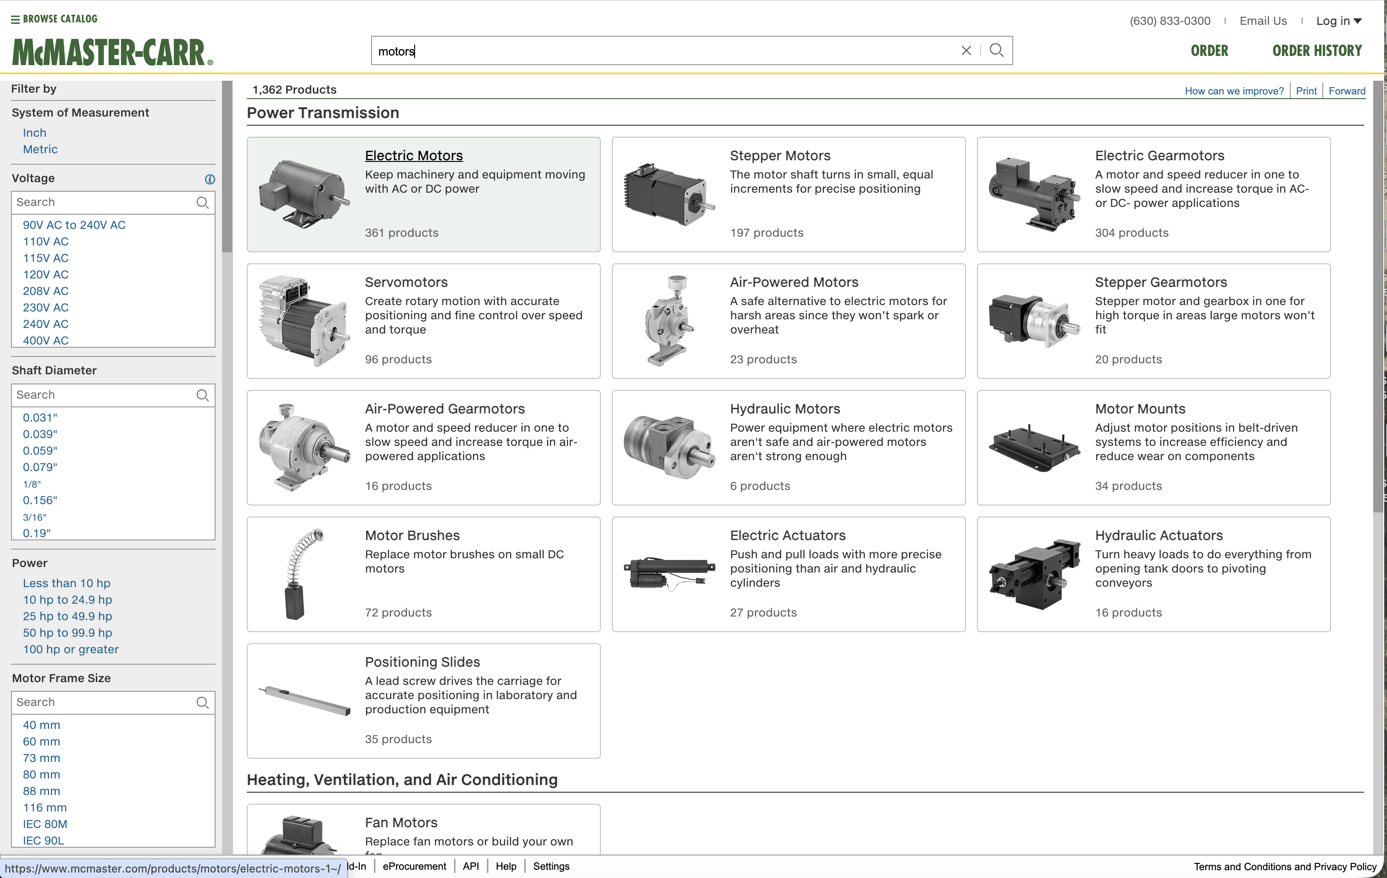Clear the search box with the X icon

[x=966, y=50]
